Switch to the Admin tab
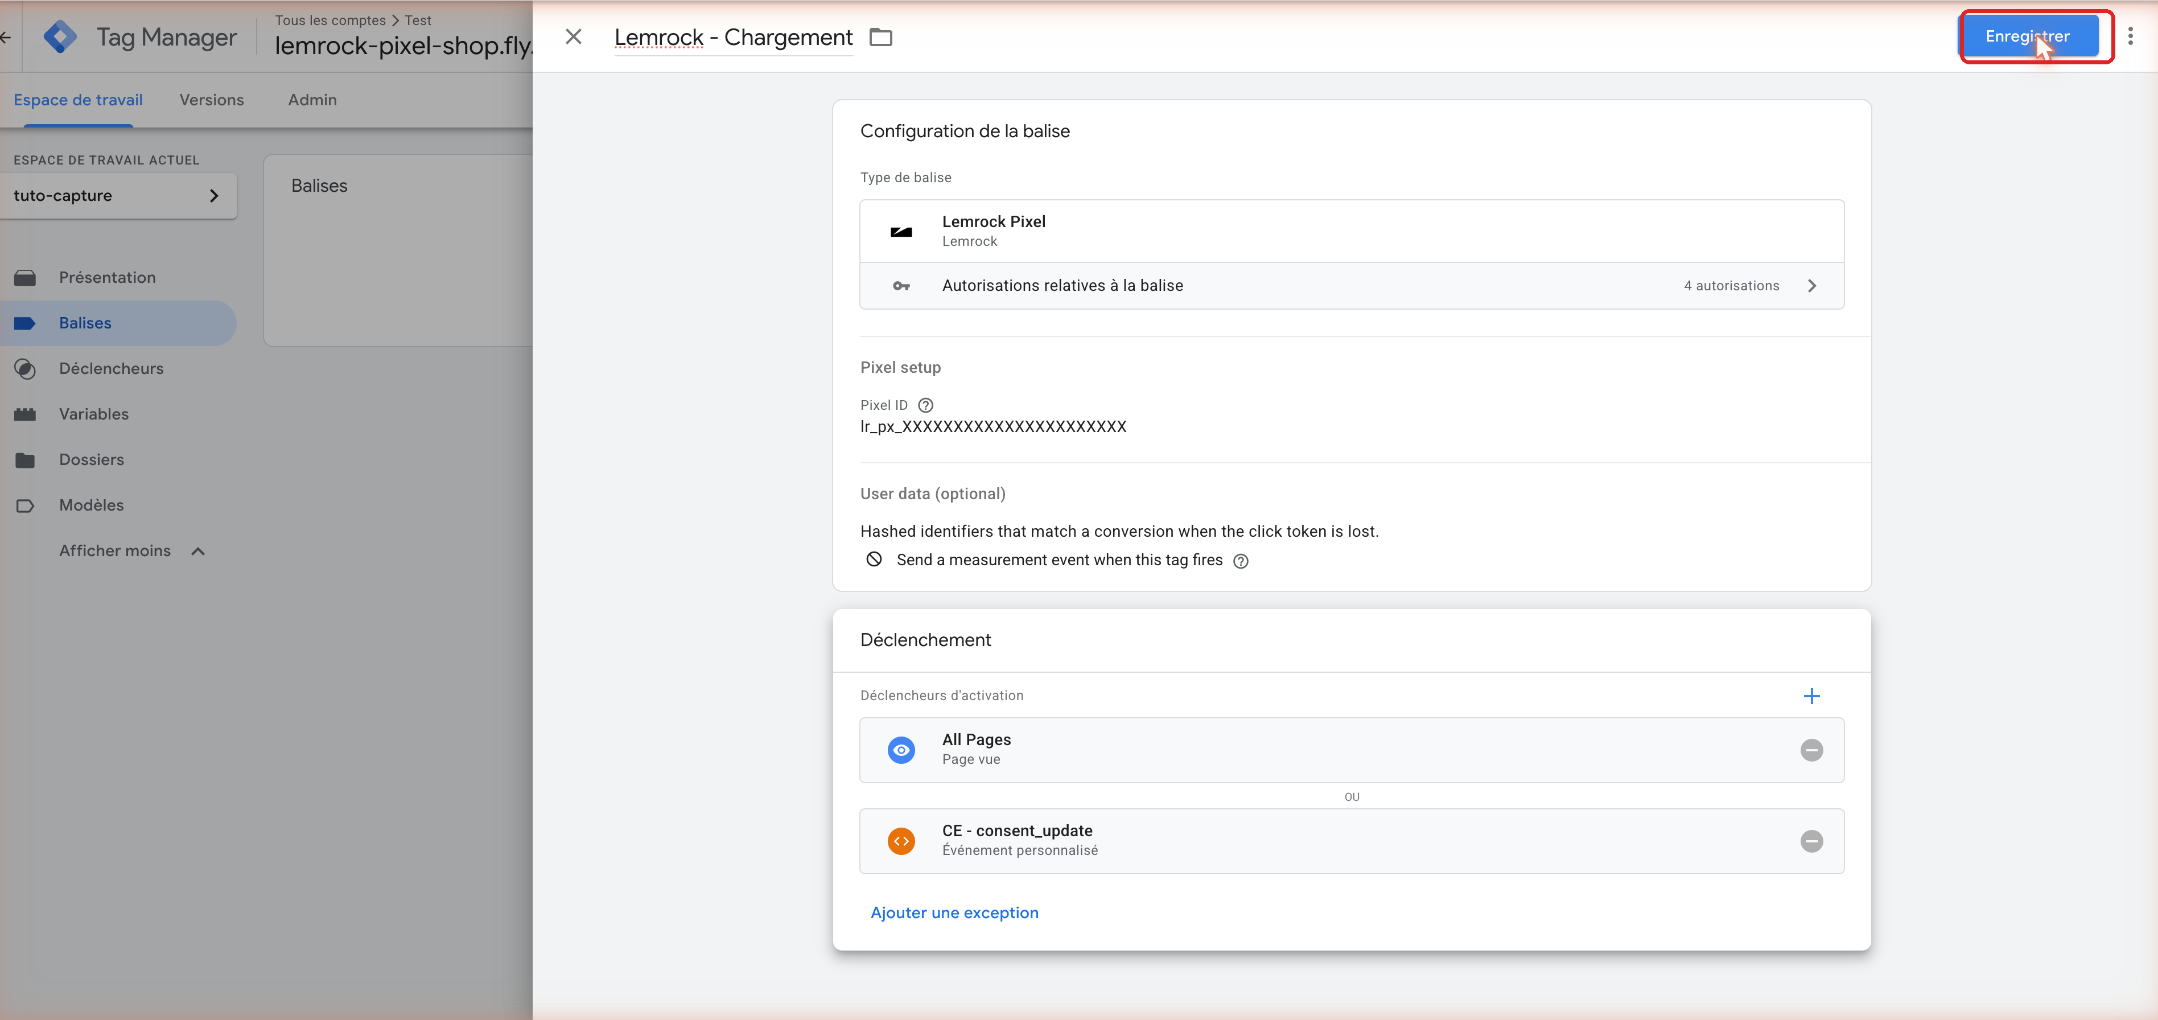This screenshot has width=2158, height=1020. 312,100
